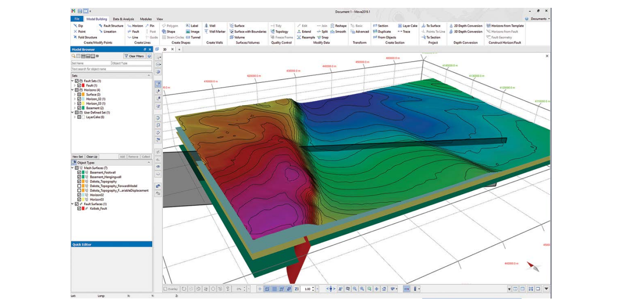Click the text search for object name field
This screenshot has width=619, height=305.
click(111, 69)
